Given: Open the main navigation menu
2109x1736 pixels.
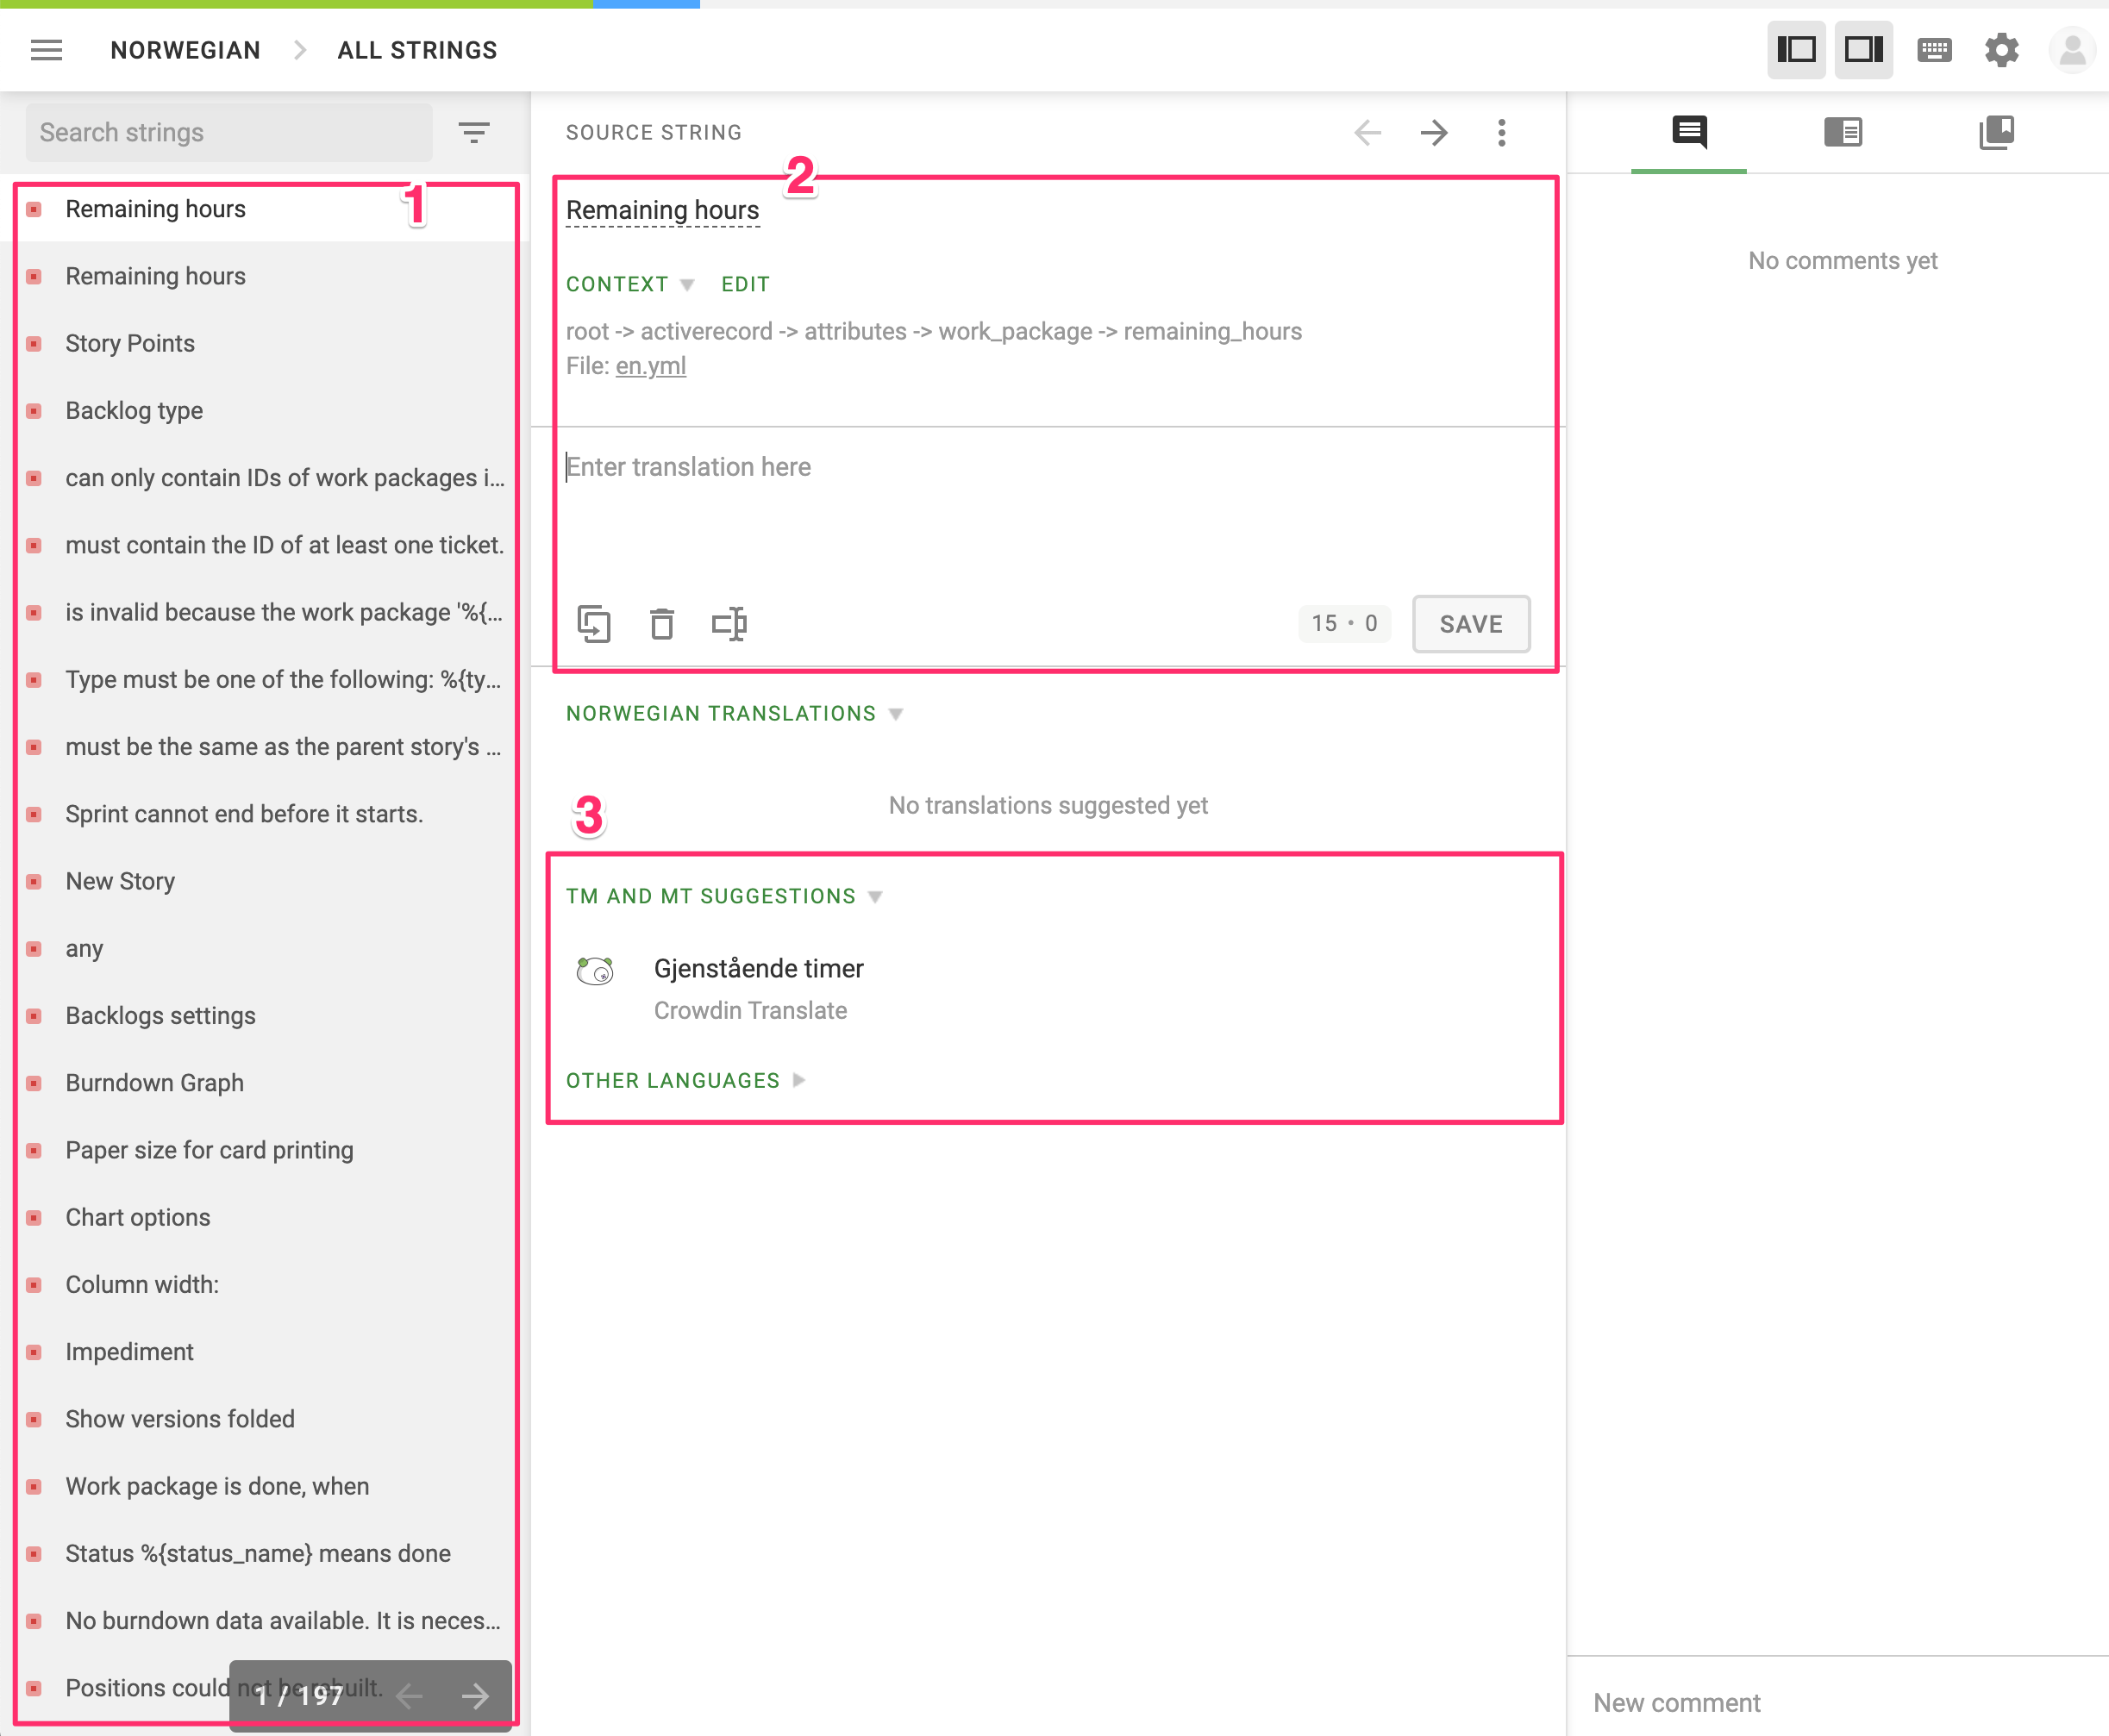Looking at the screenshot, I should point(46,49).
